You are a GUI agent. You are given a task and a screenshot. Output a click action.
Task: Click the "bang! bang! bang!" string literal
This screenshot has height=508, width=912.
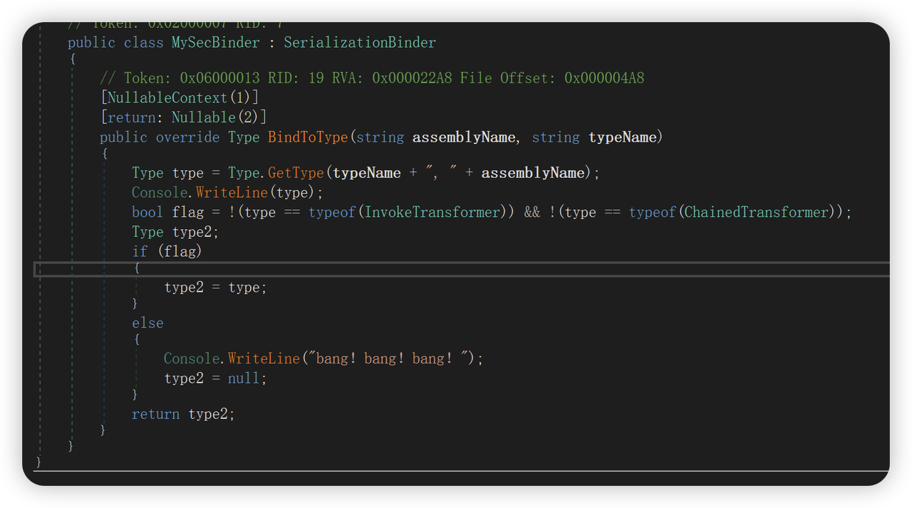390,359
